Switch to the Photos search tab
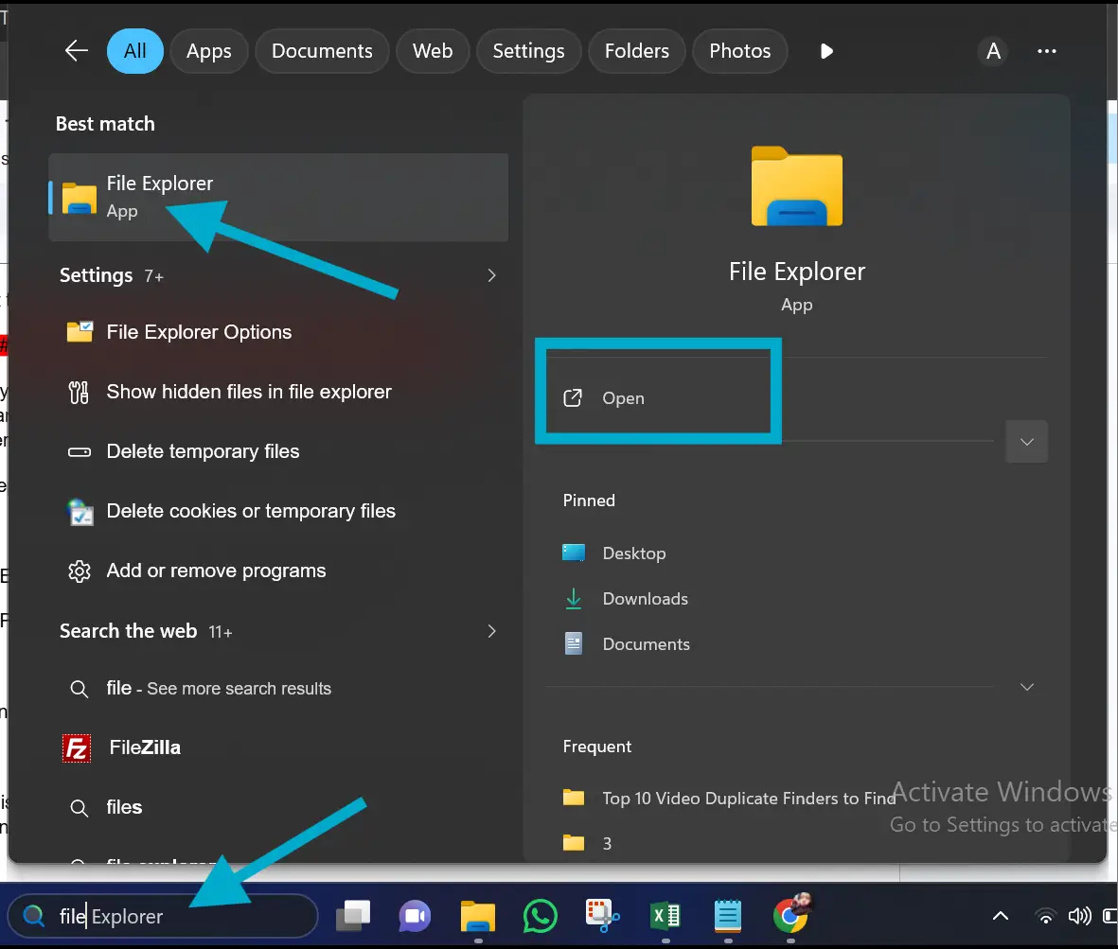 click(x=739, y=51)
